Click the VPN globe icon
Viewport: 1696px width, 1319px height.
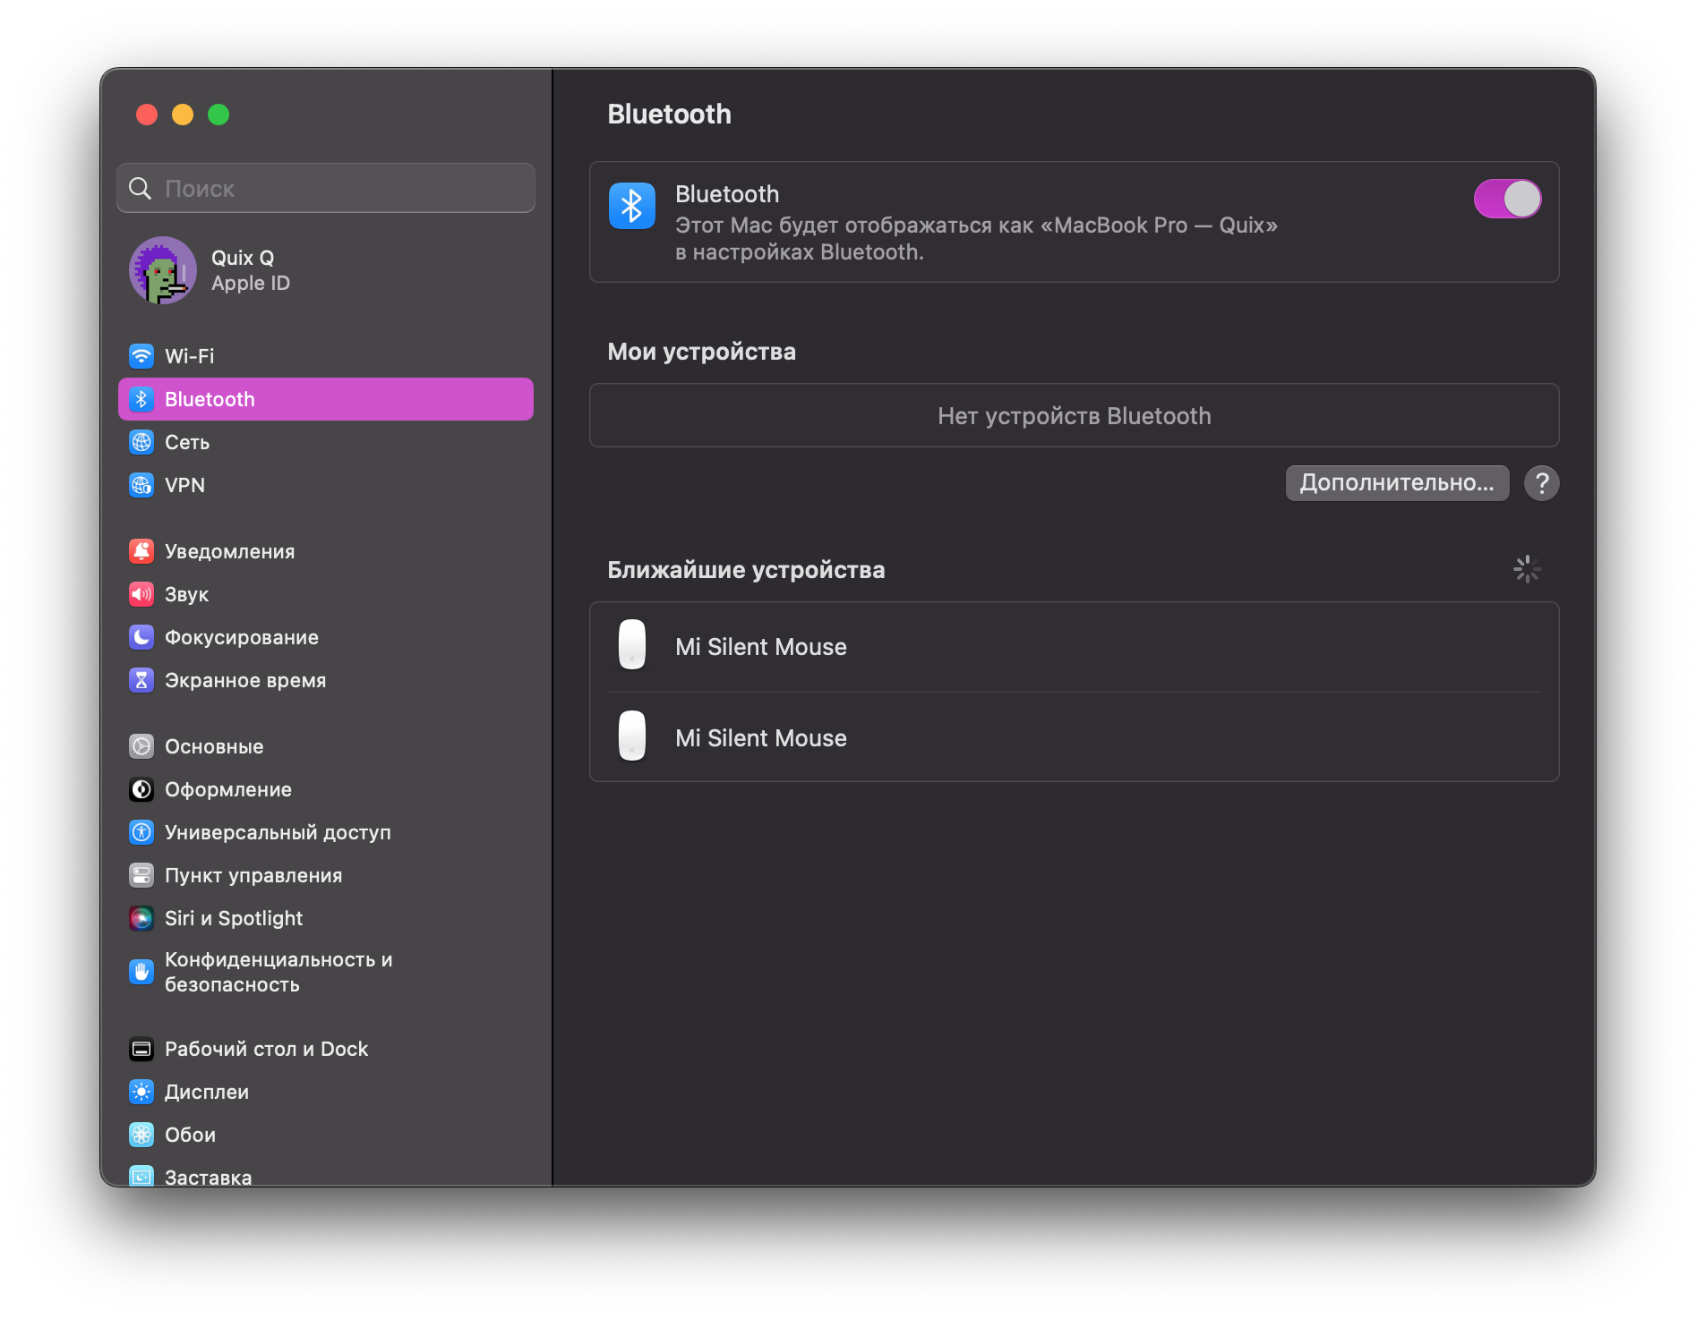click(x=141, y=485)
